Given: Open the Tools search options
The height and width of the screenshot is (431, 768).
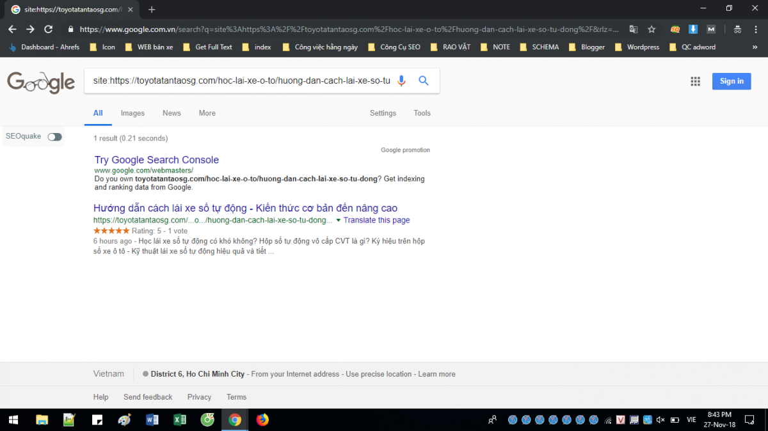Looking at the screenshot, I should [422, 113].
